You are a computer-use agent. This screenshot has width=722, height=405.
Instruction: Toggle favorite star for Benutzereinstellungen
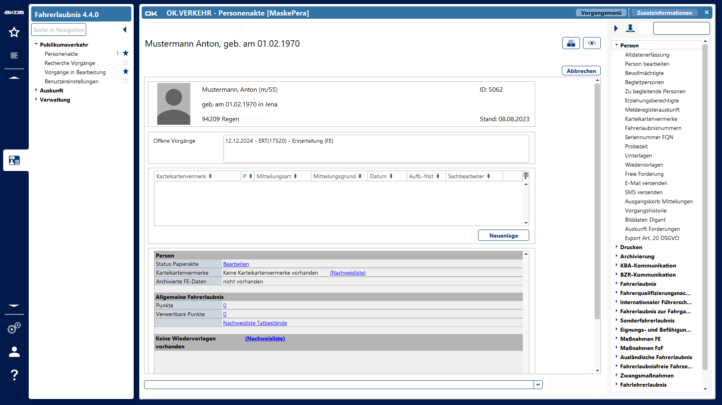click(x=126, y=81)
